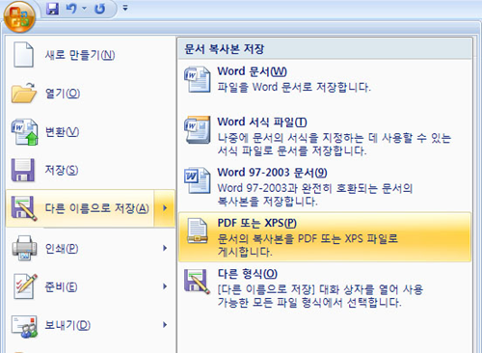Click the Word document icon beside Word 문서
This screenshot has width=482, height=353.
[x=198, y=79]
